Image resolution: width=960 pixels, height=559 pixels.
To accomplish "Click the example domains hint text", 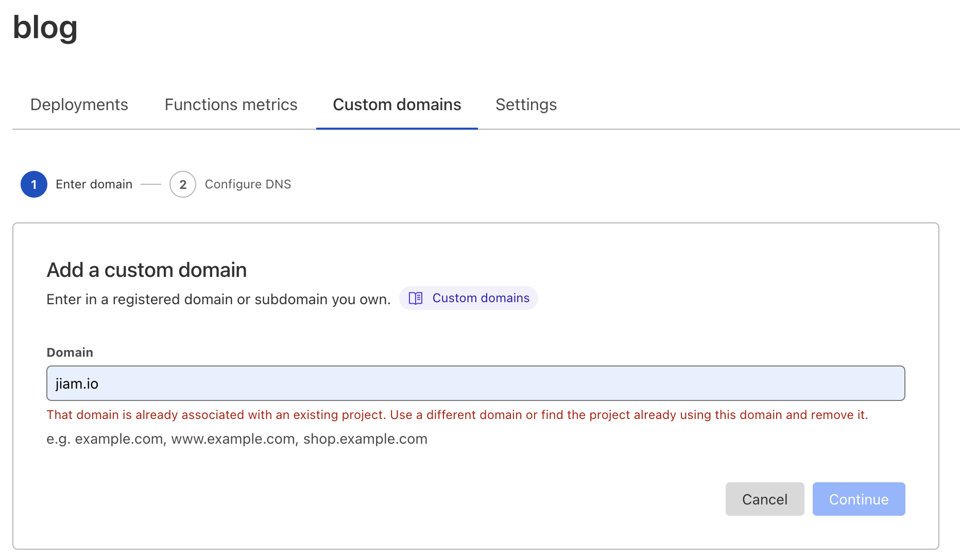I will coord(237,439).
